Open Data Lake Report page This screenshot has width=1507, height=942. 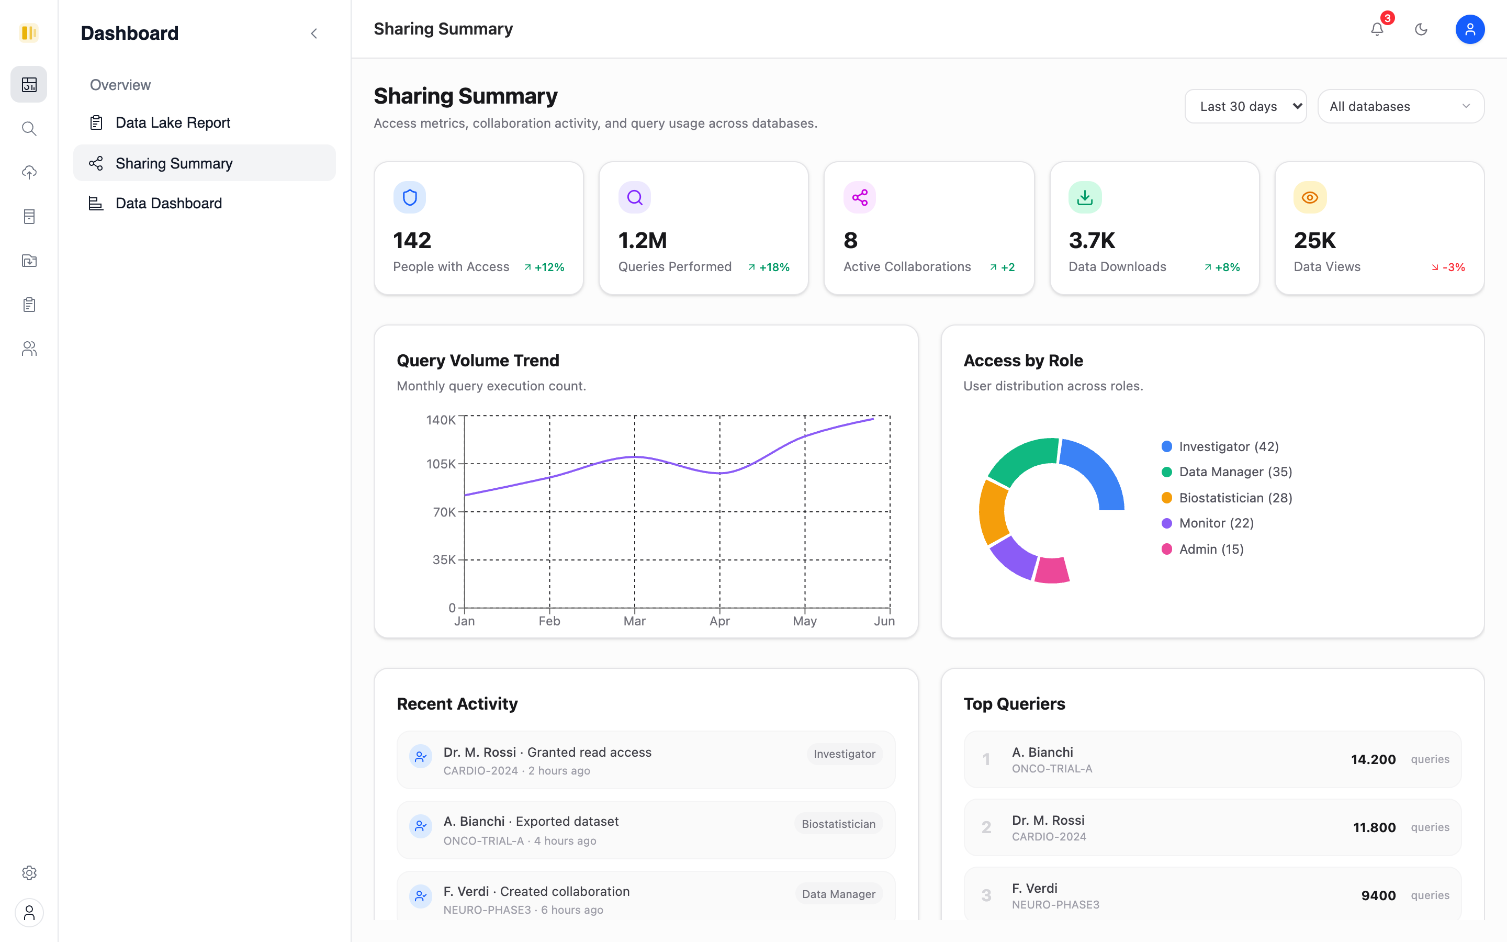point(204,123)
